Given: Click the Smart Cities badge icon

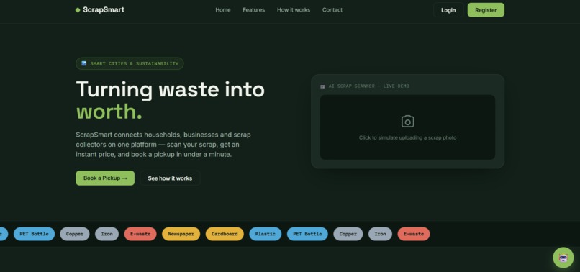Looking at the screenshot, I should (84, 63).
